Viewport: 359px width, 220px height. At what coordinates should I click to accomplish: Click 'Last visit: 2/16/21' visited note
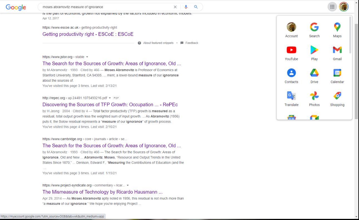(104, 127)
